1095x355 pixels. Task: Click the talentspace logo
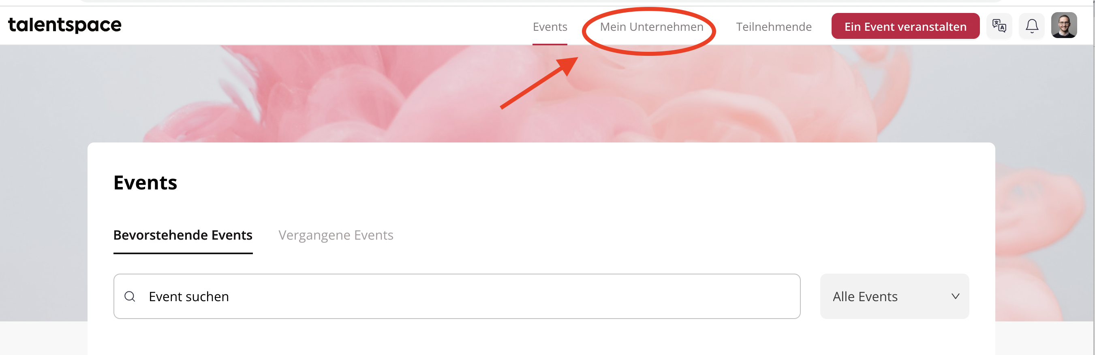pyautogui.click(x=64, y=25)
